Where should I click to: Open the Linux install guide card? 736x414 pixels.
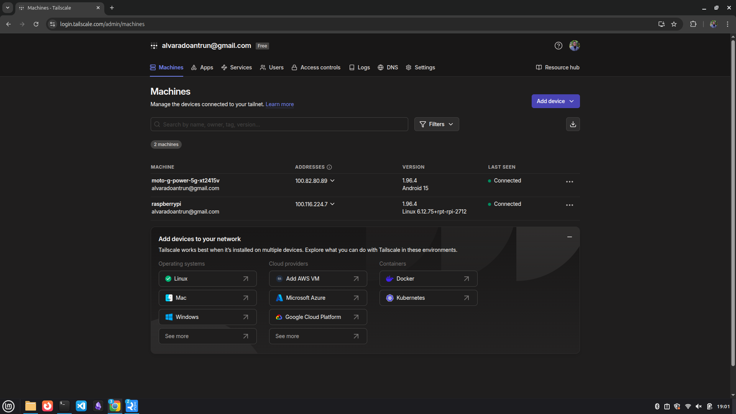click(x=207, y=279)
